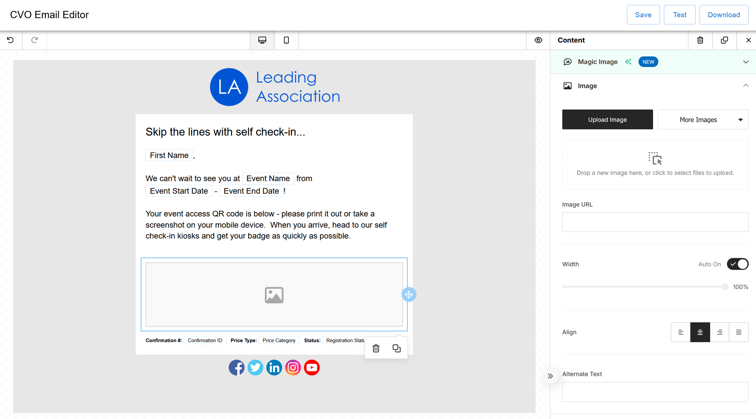The width and height of the screenshot is (756, 419).
Task: Click the Registration Status merge tag
Action: (x=344, y=340)
